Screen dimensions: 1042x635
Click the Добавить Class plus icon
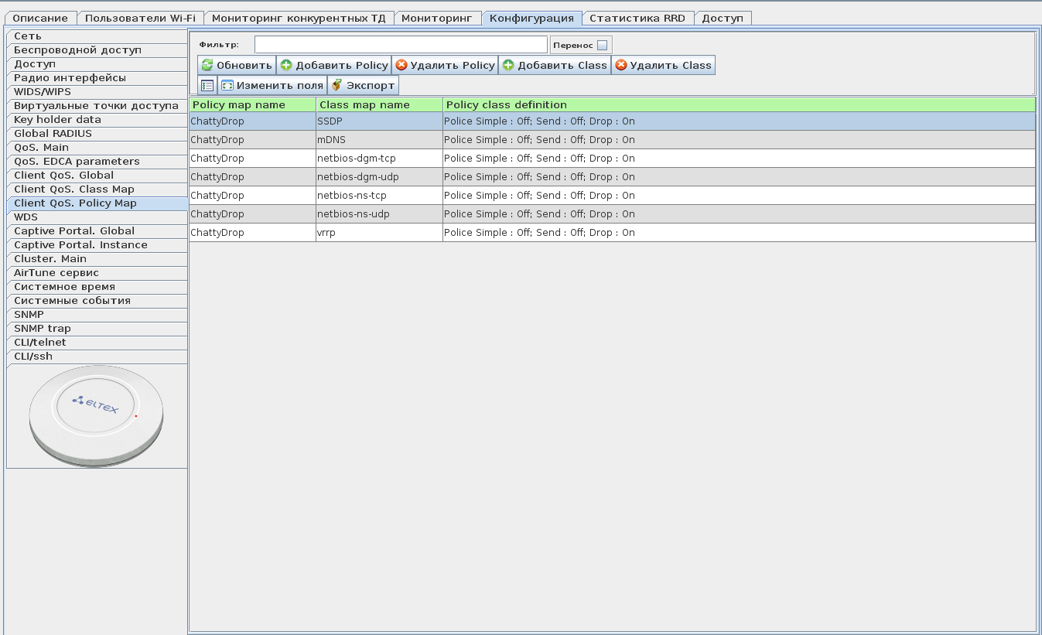click(508, 66)
